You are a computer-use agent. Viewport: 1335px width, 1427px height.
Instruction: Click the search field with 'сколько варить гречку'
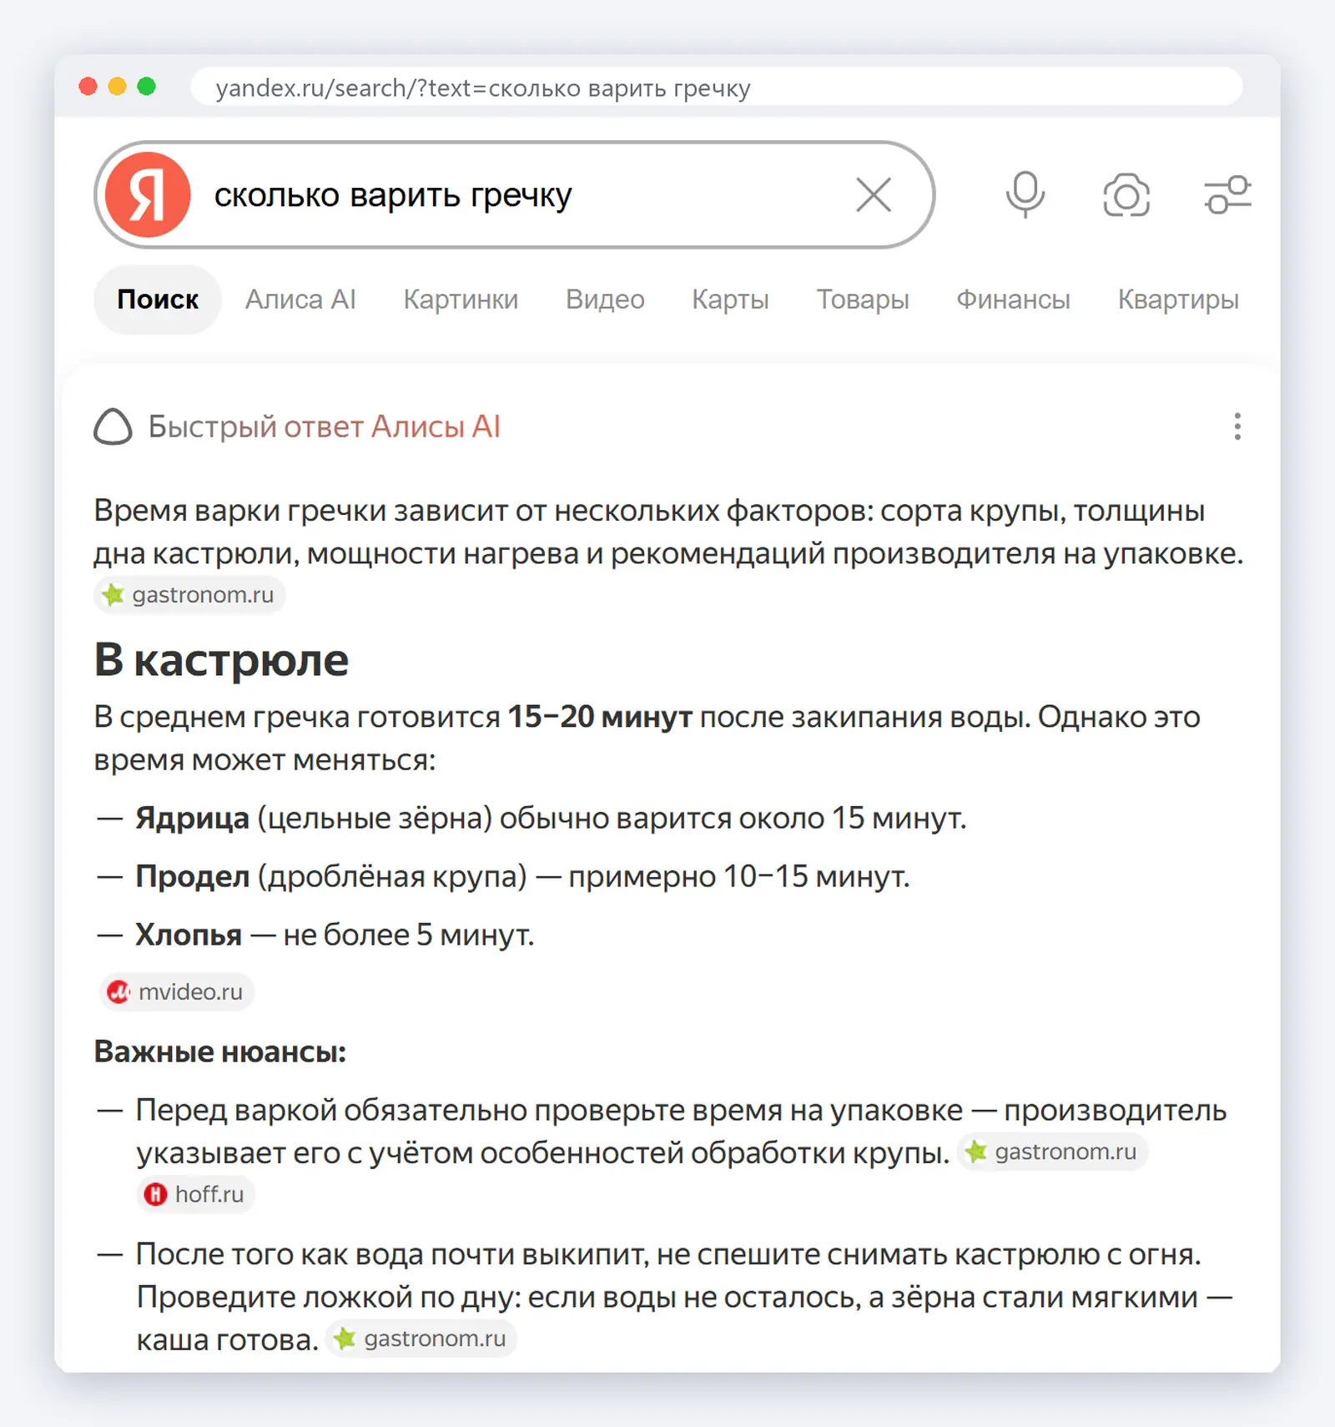[515, 194]
